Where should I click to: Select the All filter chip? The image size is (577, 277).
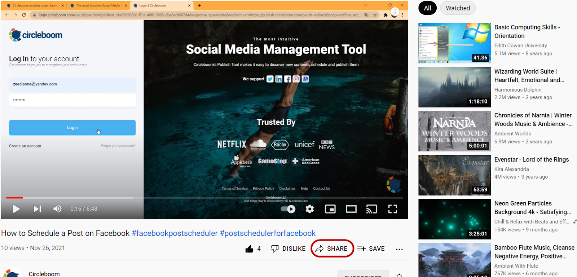427,8
